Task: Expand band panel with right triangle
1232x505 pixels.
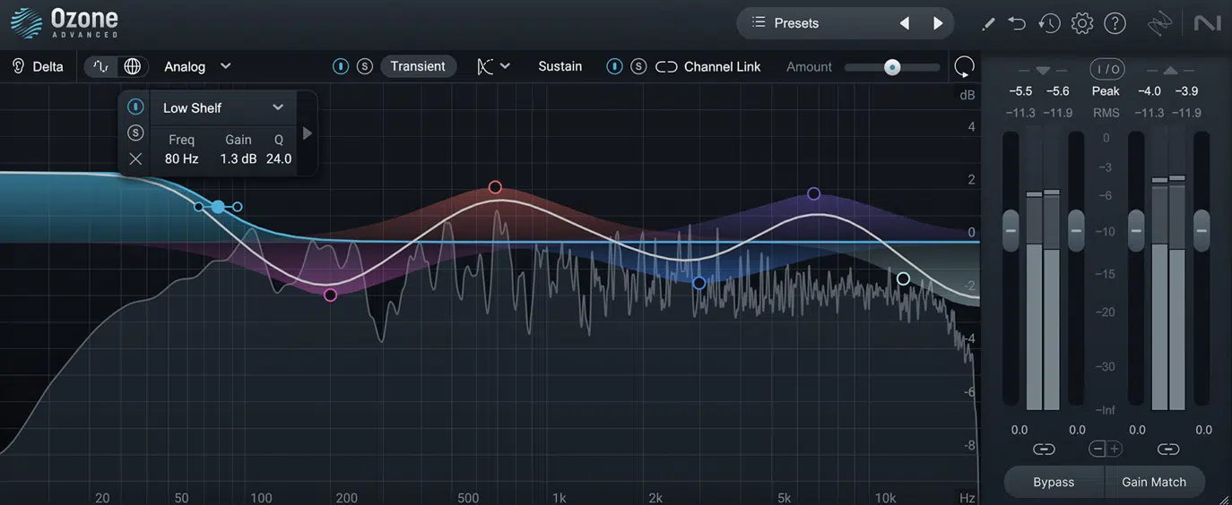Action: pyautogui.click(x=308, y=133)
